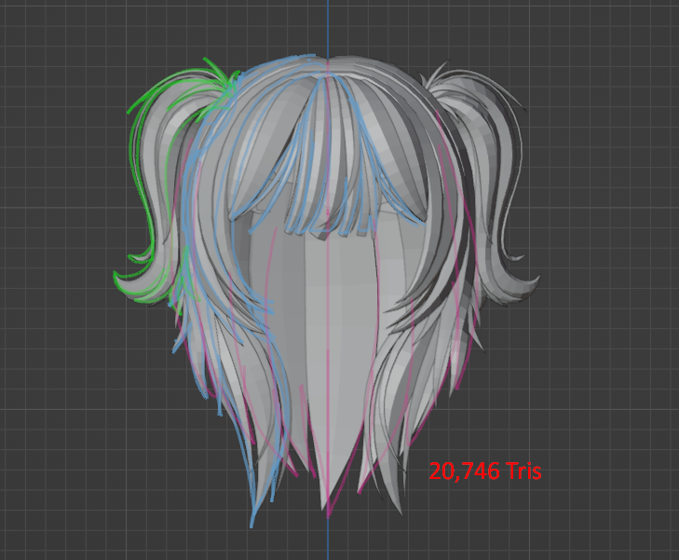The width and height of the screenshot is (679, 560).
Task: Click the red '20,746 Tris' text
Action: (485, 471)
